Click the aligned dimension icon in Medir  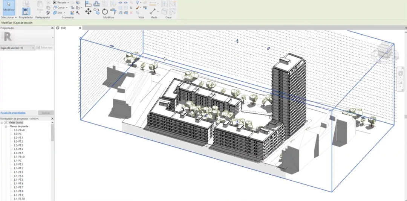pyautogui.click(x=152, y=4)
